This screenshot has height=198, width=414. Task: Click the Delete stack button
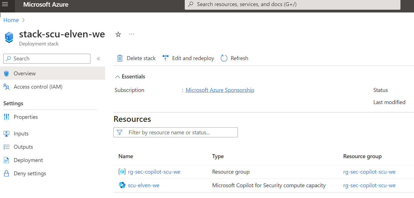click(x=136, y=58)
